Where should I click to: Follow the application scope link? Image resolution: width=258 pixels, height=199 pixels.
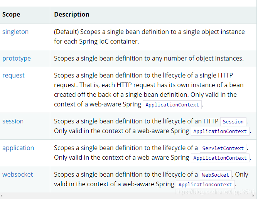point(18,148)
